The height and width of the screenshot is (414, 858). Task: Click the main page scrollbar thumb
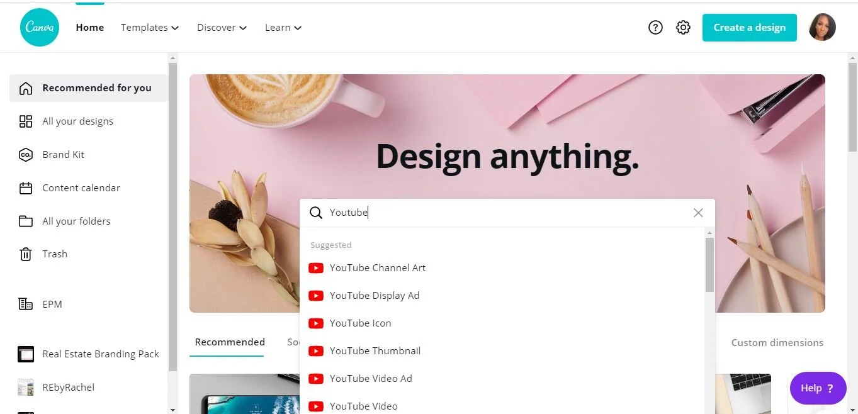[x=852, y=107]
